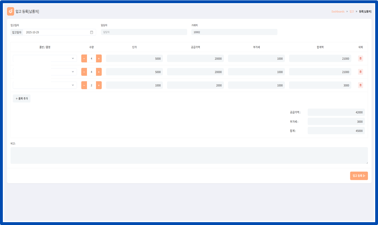
Task: Delete the second item row
Action: (x=361, y=72)
